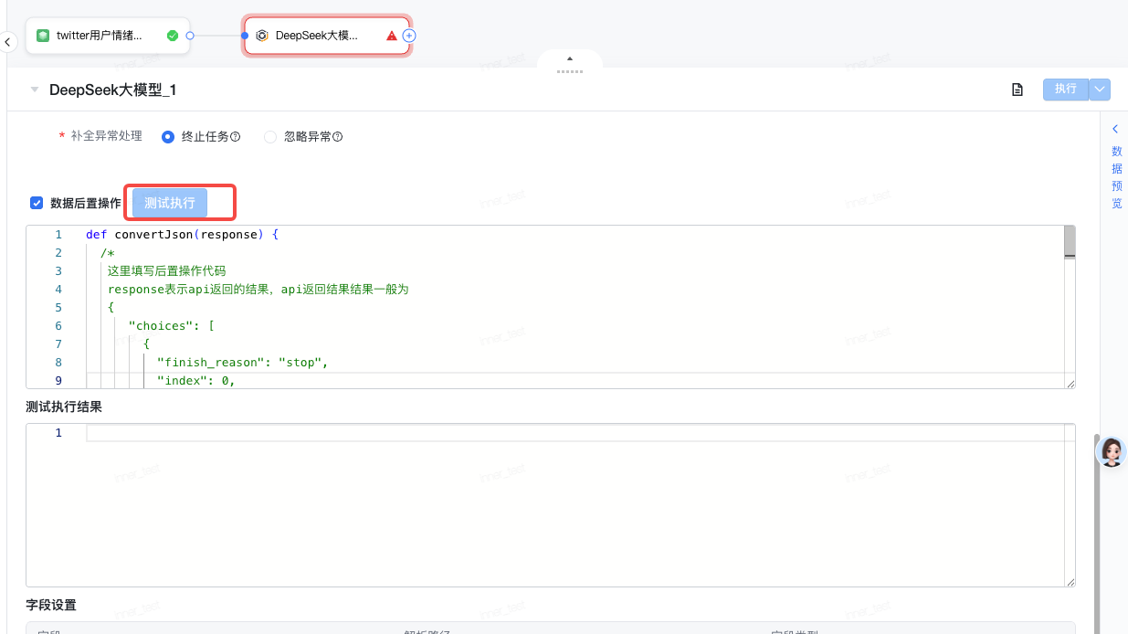Expand the left sidebar with chevron button
1128x634 pixels.
tap(7, 42)
